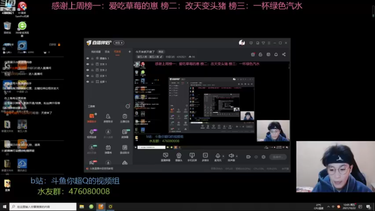The image size is (375, 211).
Task: Hide the 文本 1 source
Action: coord(88,76)
